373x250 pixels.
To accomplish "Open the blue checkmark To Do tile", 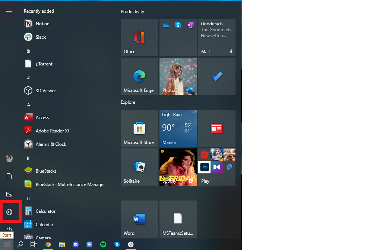I will pos(217,76).
